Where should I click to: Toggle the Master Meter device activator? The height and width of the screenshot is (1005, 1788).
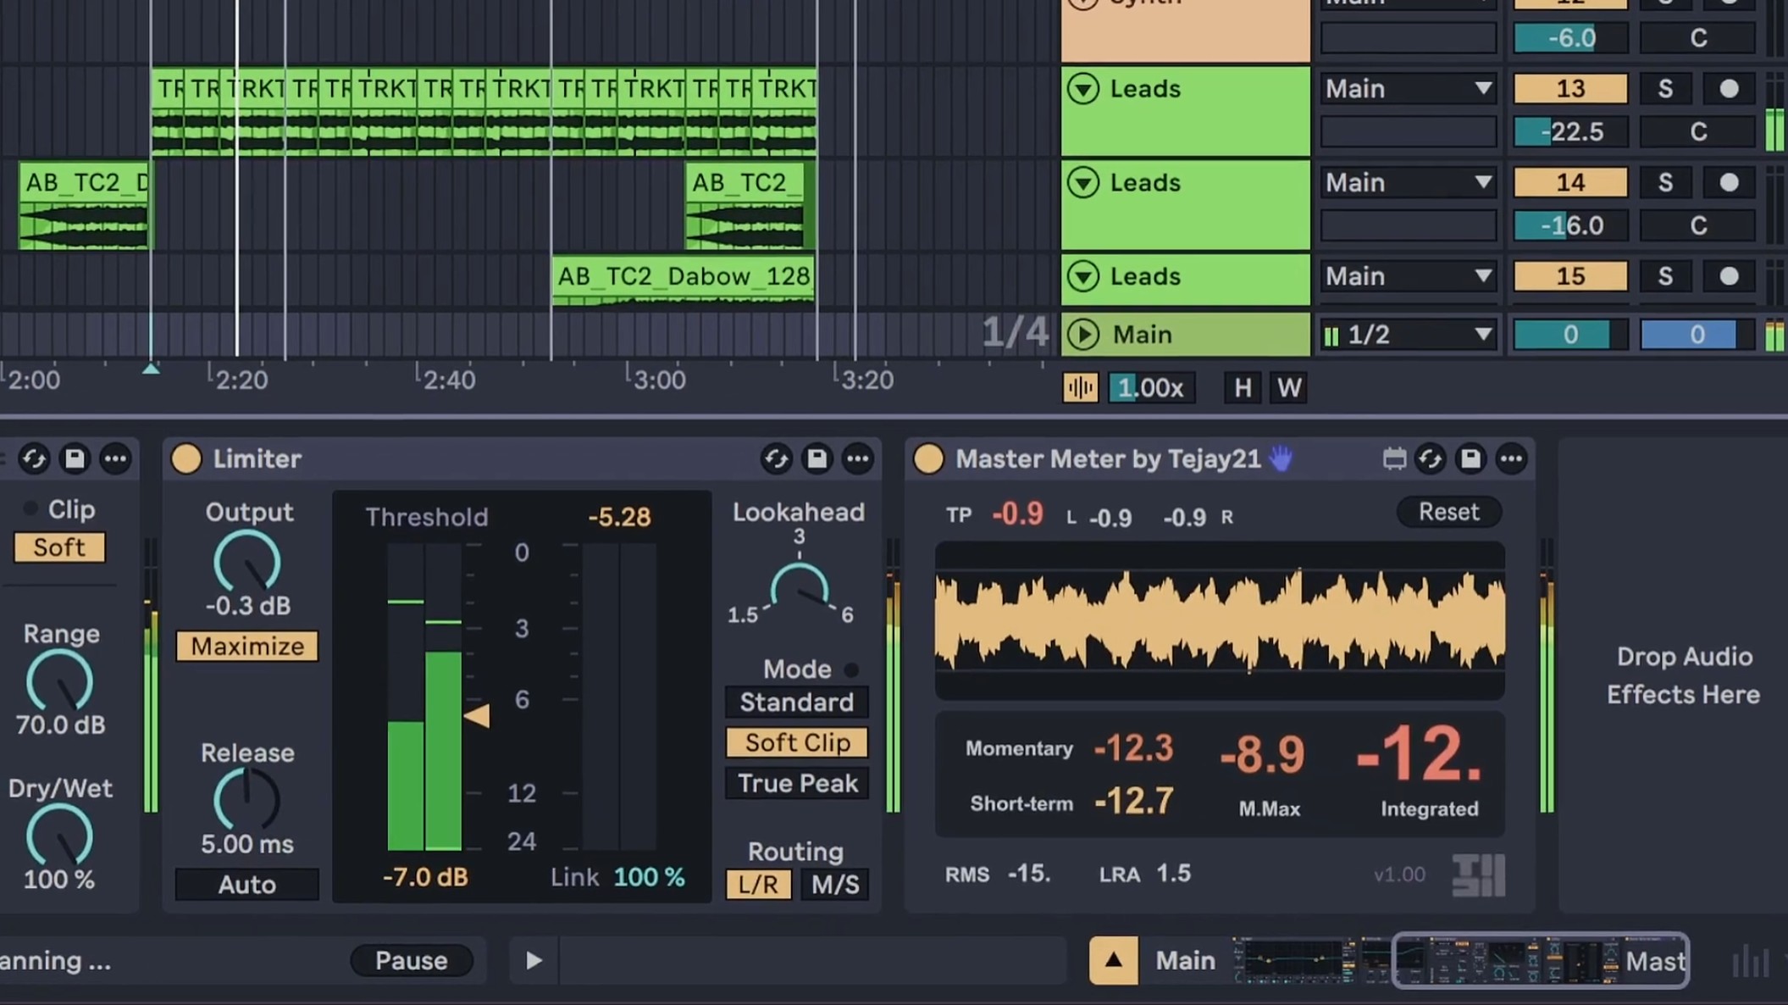pyautogui.click(x=927, y=458)
